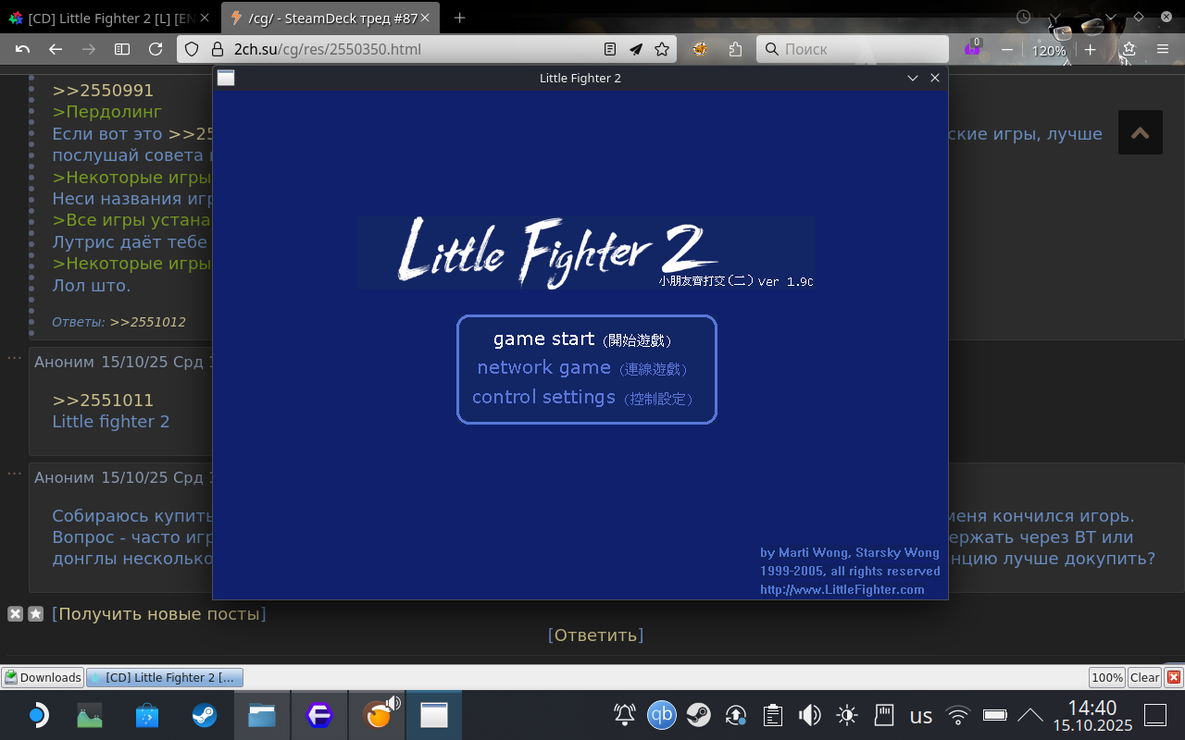Go back to the previous page
This screenshot has height=740, width=1185.
tap(56, 49)
